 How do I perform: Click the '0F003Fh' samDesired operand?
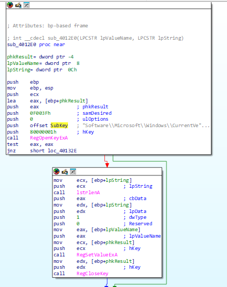pyautogui.click(x=40, y=113)
